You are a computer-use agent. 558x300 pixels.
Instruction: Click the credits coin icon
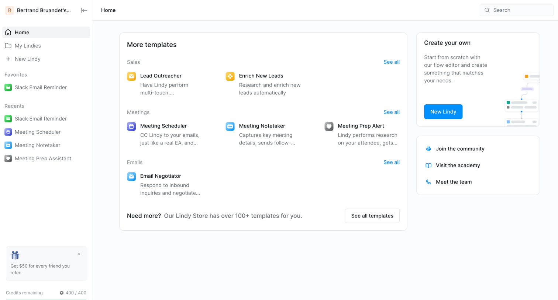click(x=62, y=293)
